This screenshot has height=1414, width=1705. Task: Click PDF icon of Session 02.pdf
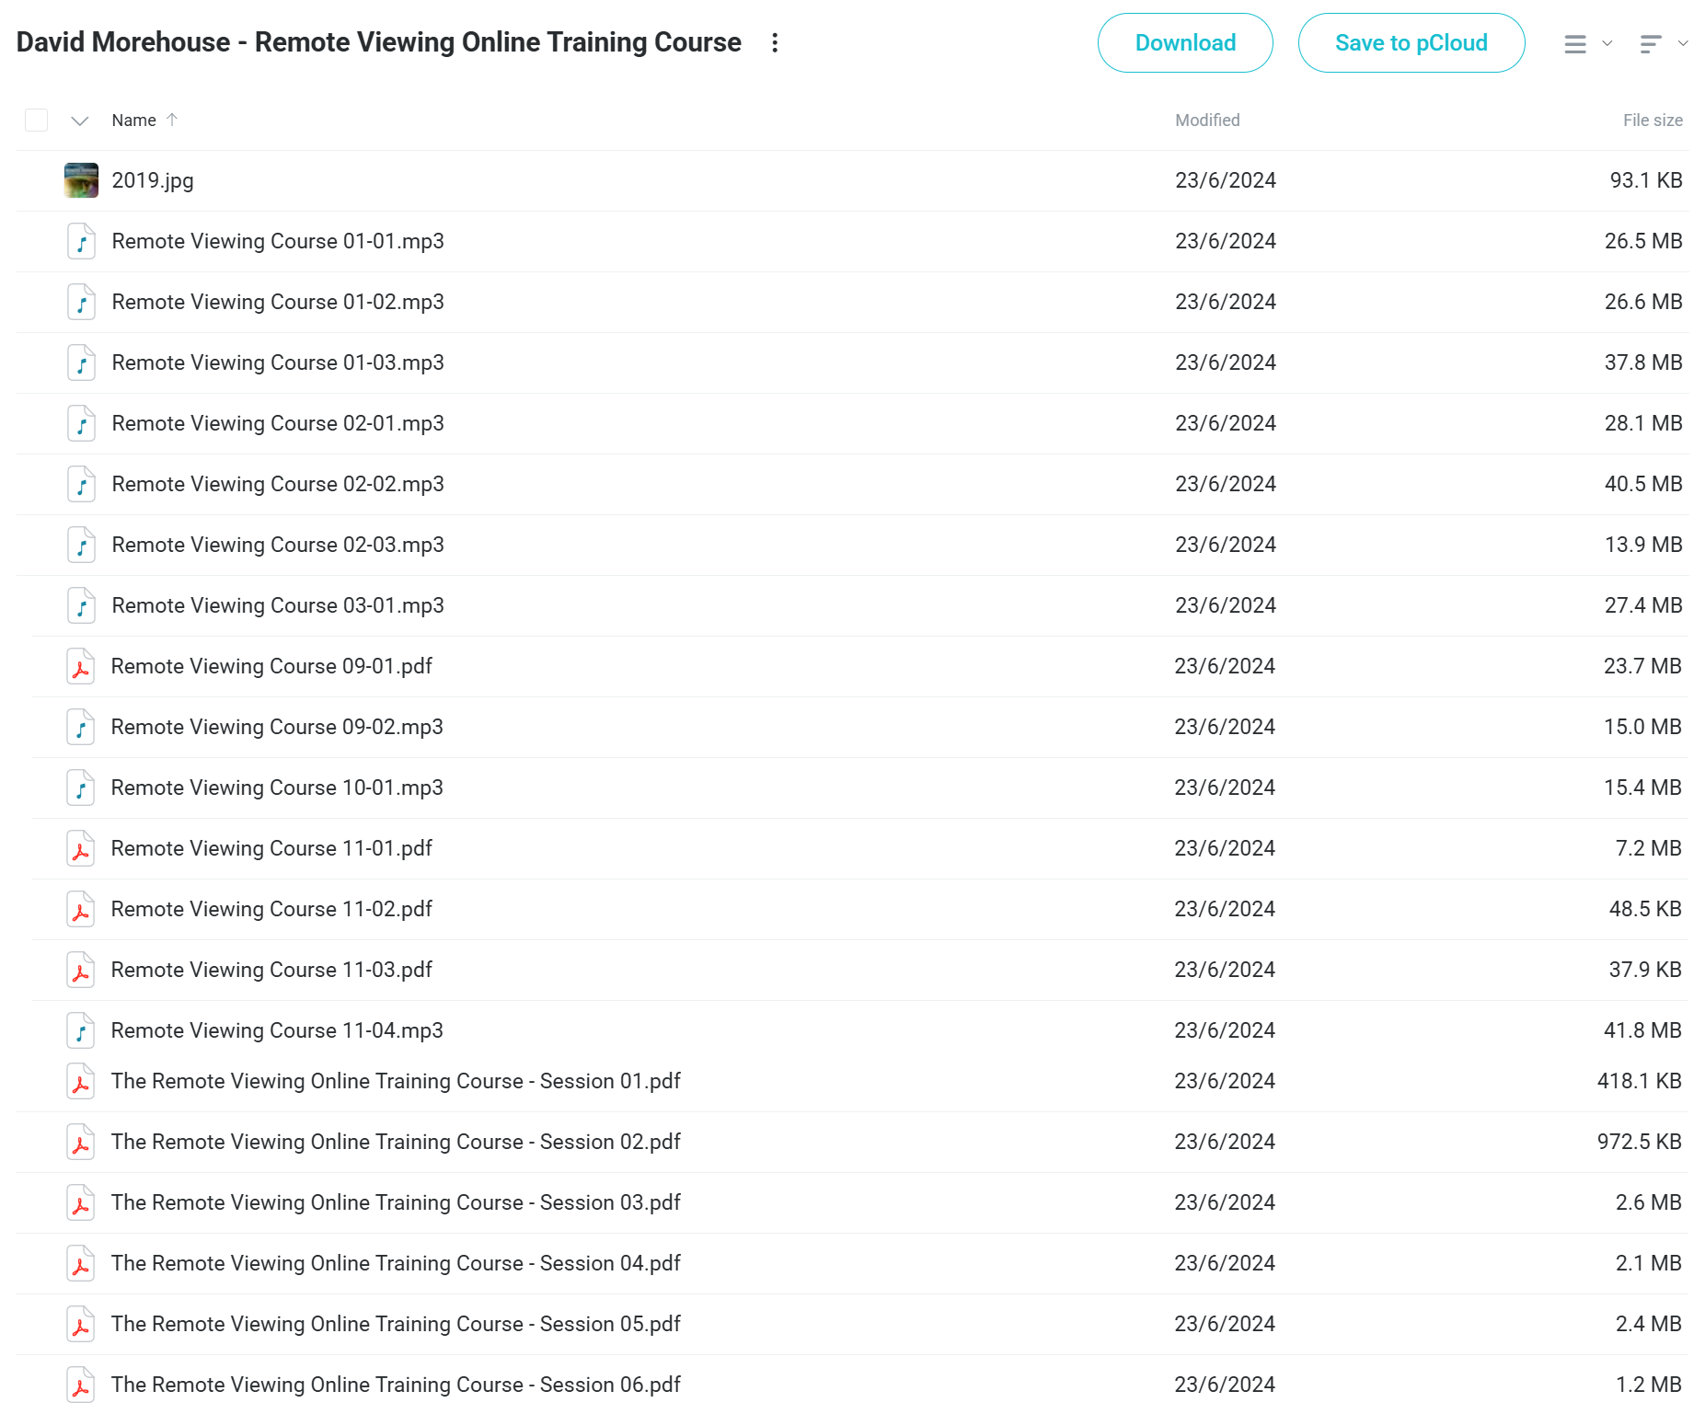click(81, 1142)
